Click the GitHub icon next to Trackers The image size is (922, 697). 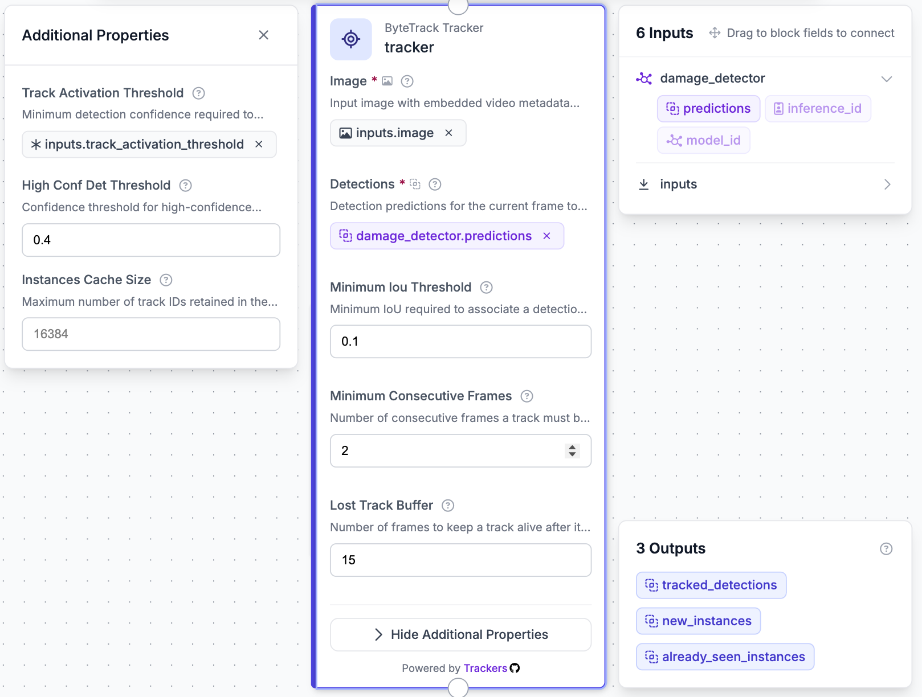coord(515,668)
